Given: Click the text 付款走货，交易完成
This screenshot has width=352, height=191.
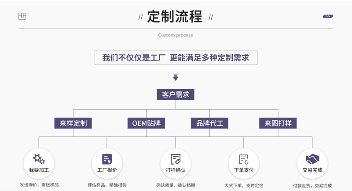Looking at the screenshot, I should click(312, 186).
